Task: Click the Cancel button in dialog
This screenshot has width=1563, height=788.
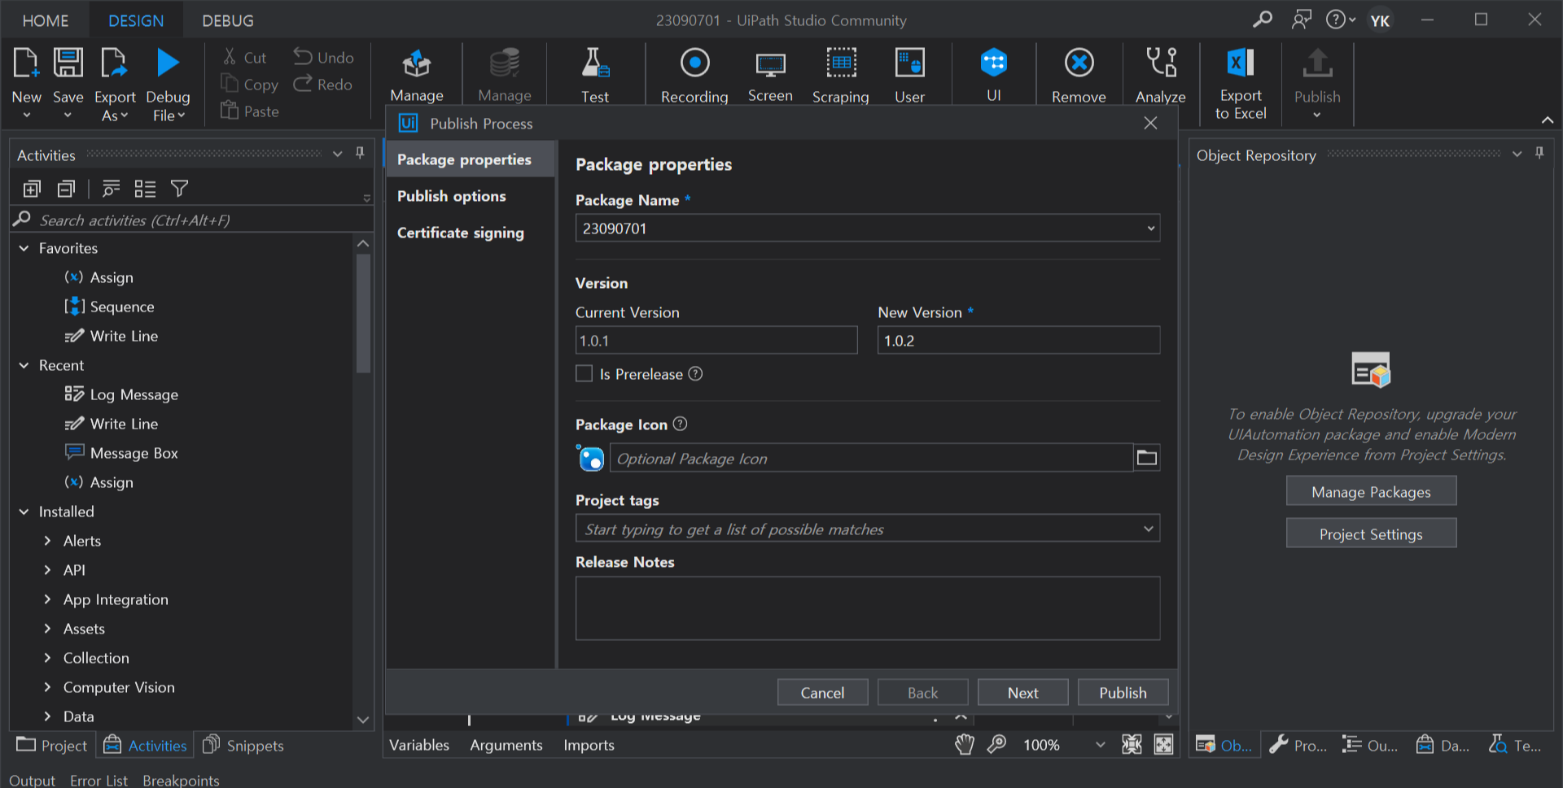Action: point(822,692)
